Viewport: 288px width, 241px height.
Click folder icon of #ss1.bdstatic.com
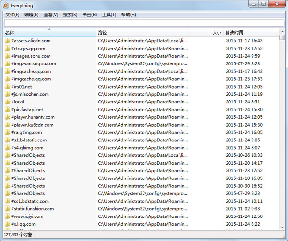pos(7,201)
